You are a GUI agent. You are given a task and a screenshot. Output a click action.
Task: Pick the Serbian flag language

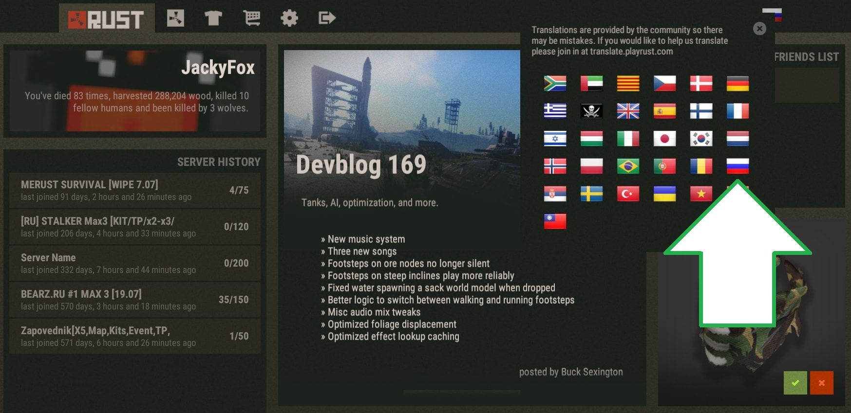(555, 194)
